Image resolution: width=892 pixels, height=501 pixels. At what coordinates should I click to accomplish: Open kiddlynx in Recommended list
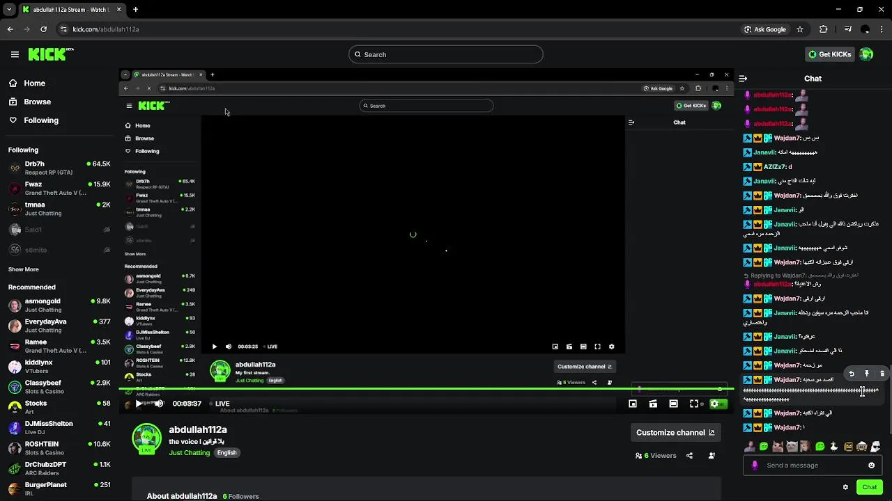pos(59,366)
